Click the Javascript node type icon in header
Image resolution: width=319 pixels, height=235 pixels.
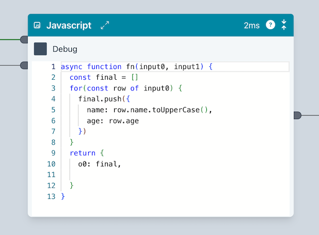[x=37, y=26]
